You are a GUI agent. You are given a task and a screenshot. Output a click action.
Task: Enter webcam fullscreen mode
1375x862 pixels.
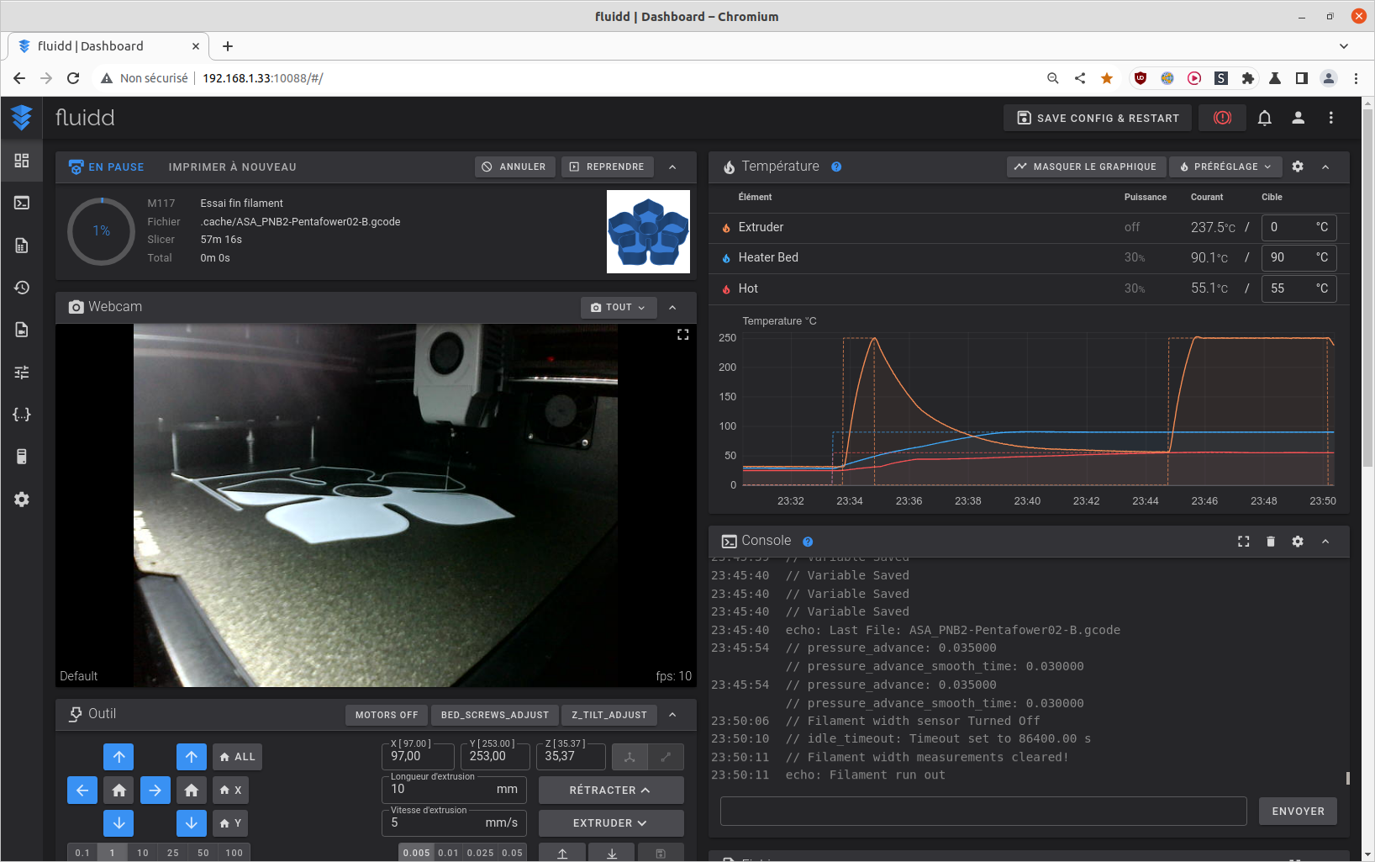coord(682,335)
